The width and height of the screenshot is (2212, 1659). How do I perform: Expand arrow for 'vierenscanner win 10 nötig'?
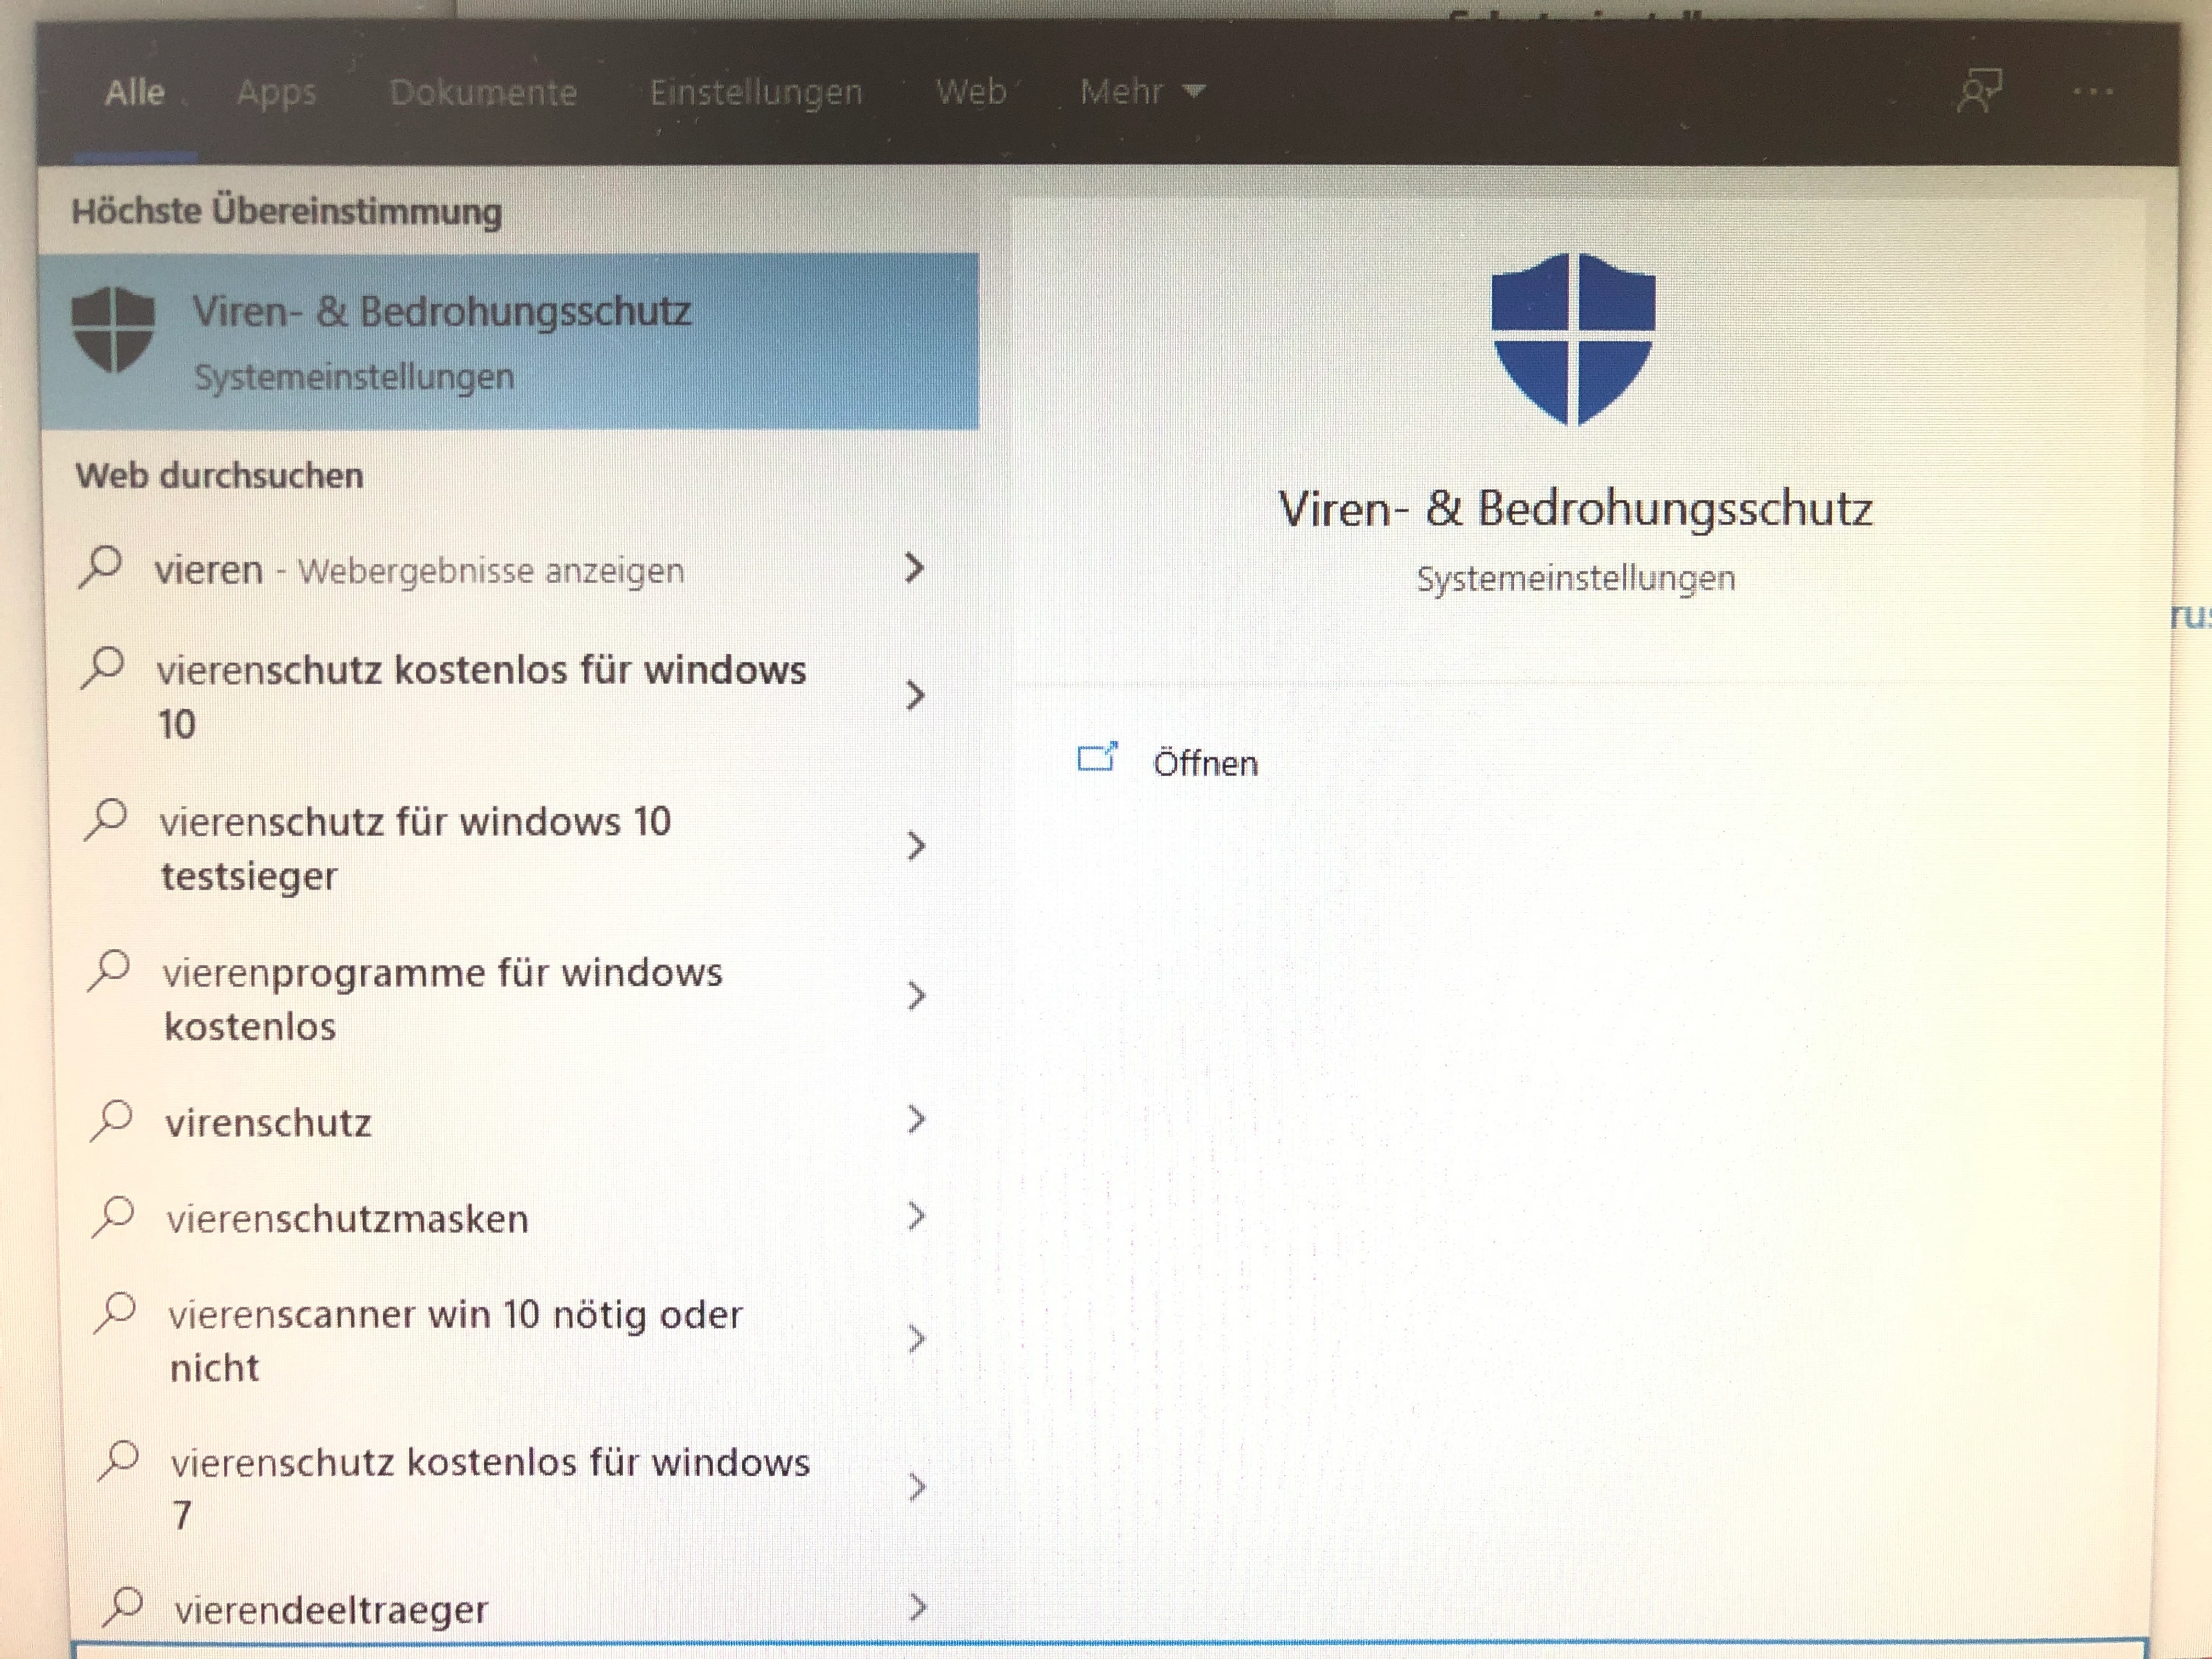point(916,1338)
